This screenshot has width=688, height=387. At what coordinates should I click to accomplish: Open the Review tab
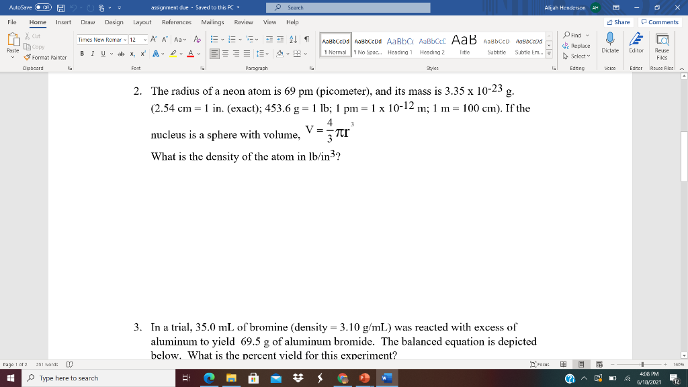[243, 22]
